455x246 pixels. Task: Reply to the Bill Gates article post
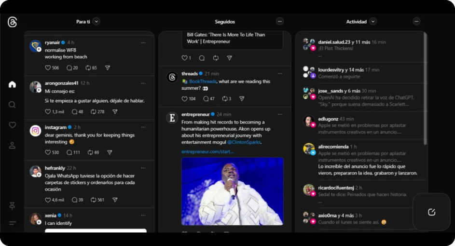pos(202,58)
